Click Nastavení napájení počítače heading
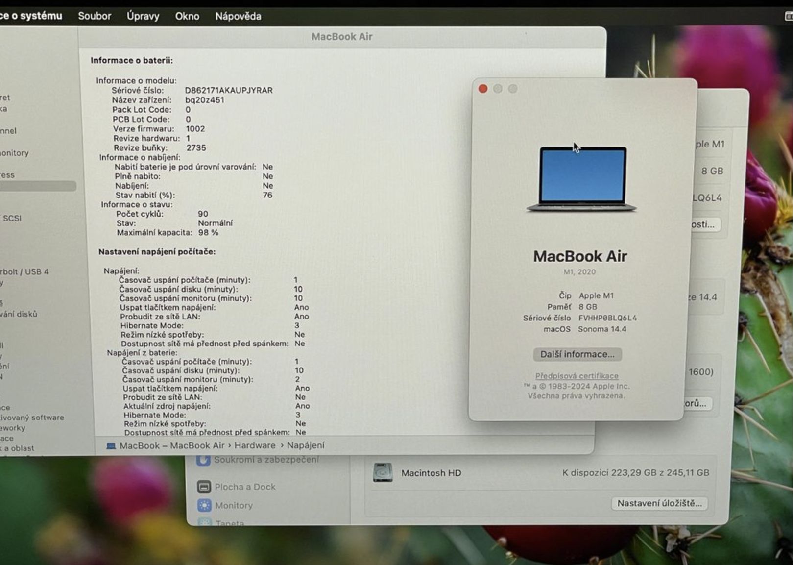This screenshot has height=565, width=793. [157, 251]
